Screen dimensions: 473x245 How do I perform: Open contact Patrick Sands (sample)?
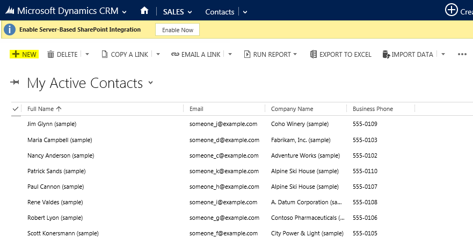56,171
